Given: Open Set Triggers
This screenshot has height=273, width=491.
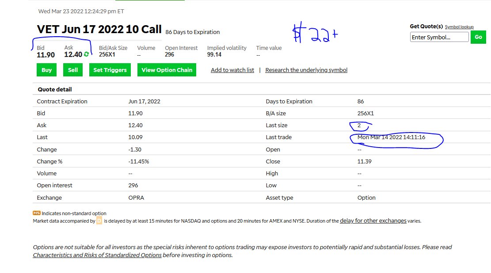Looking at the screenshot, I should click(110, 70).
